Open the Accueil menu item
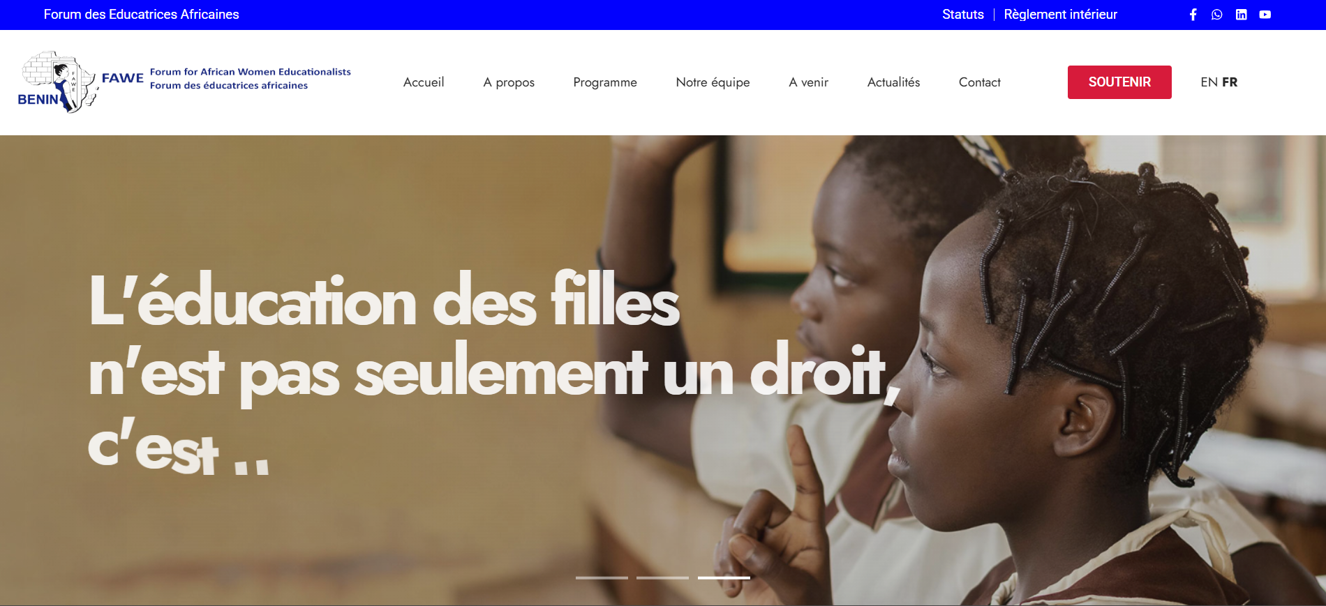The height and width of the screenshot is (606, 1326). [424, 82]
